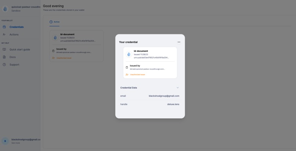Click the Support question mark icon
The image size is (296, 151).
(x=4, y=65)
